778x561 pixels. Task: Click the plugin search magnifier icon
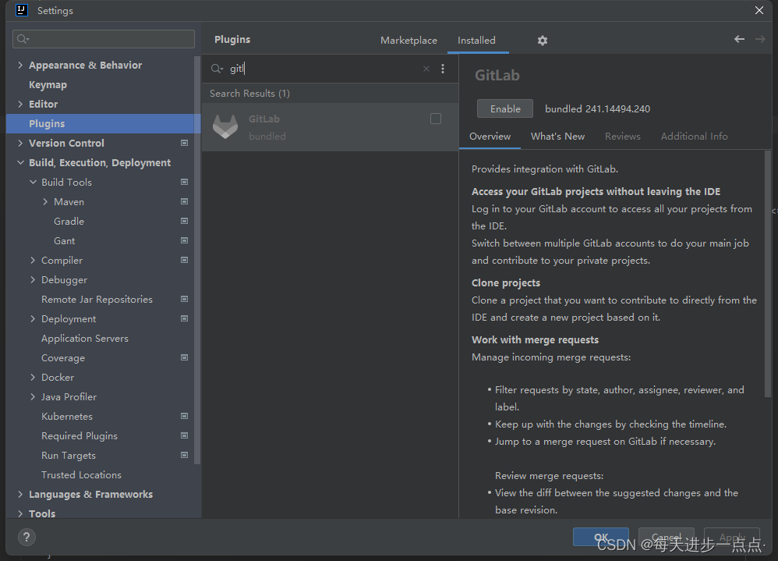pyautogui.click(x=217, y=69)
